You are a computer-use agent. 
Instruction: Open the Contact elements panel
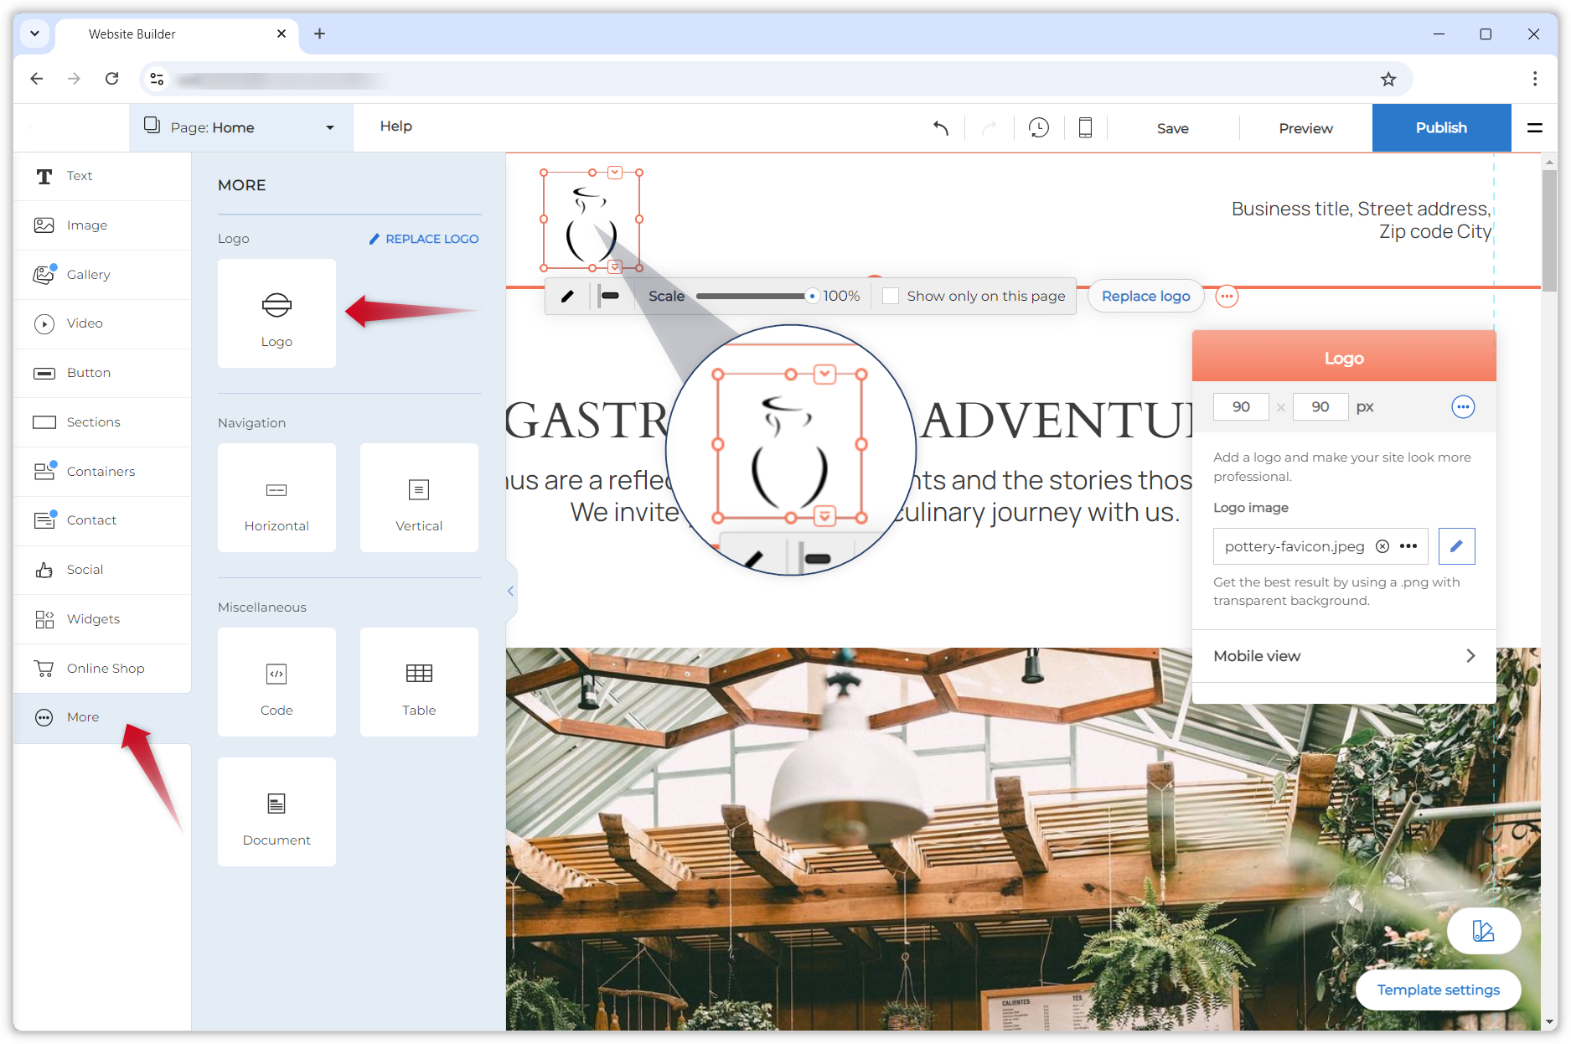(91, 519)
